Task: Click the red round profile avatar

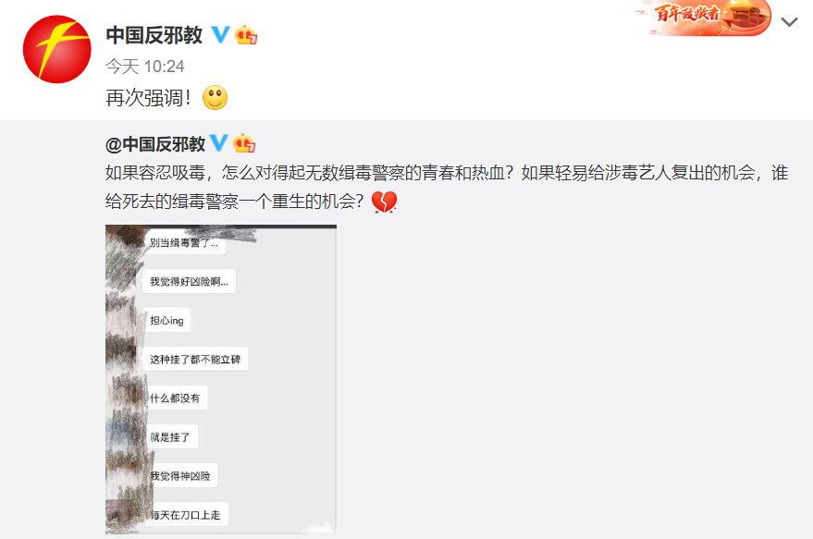Action: click(57, 49)
